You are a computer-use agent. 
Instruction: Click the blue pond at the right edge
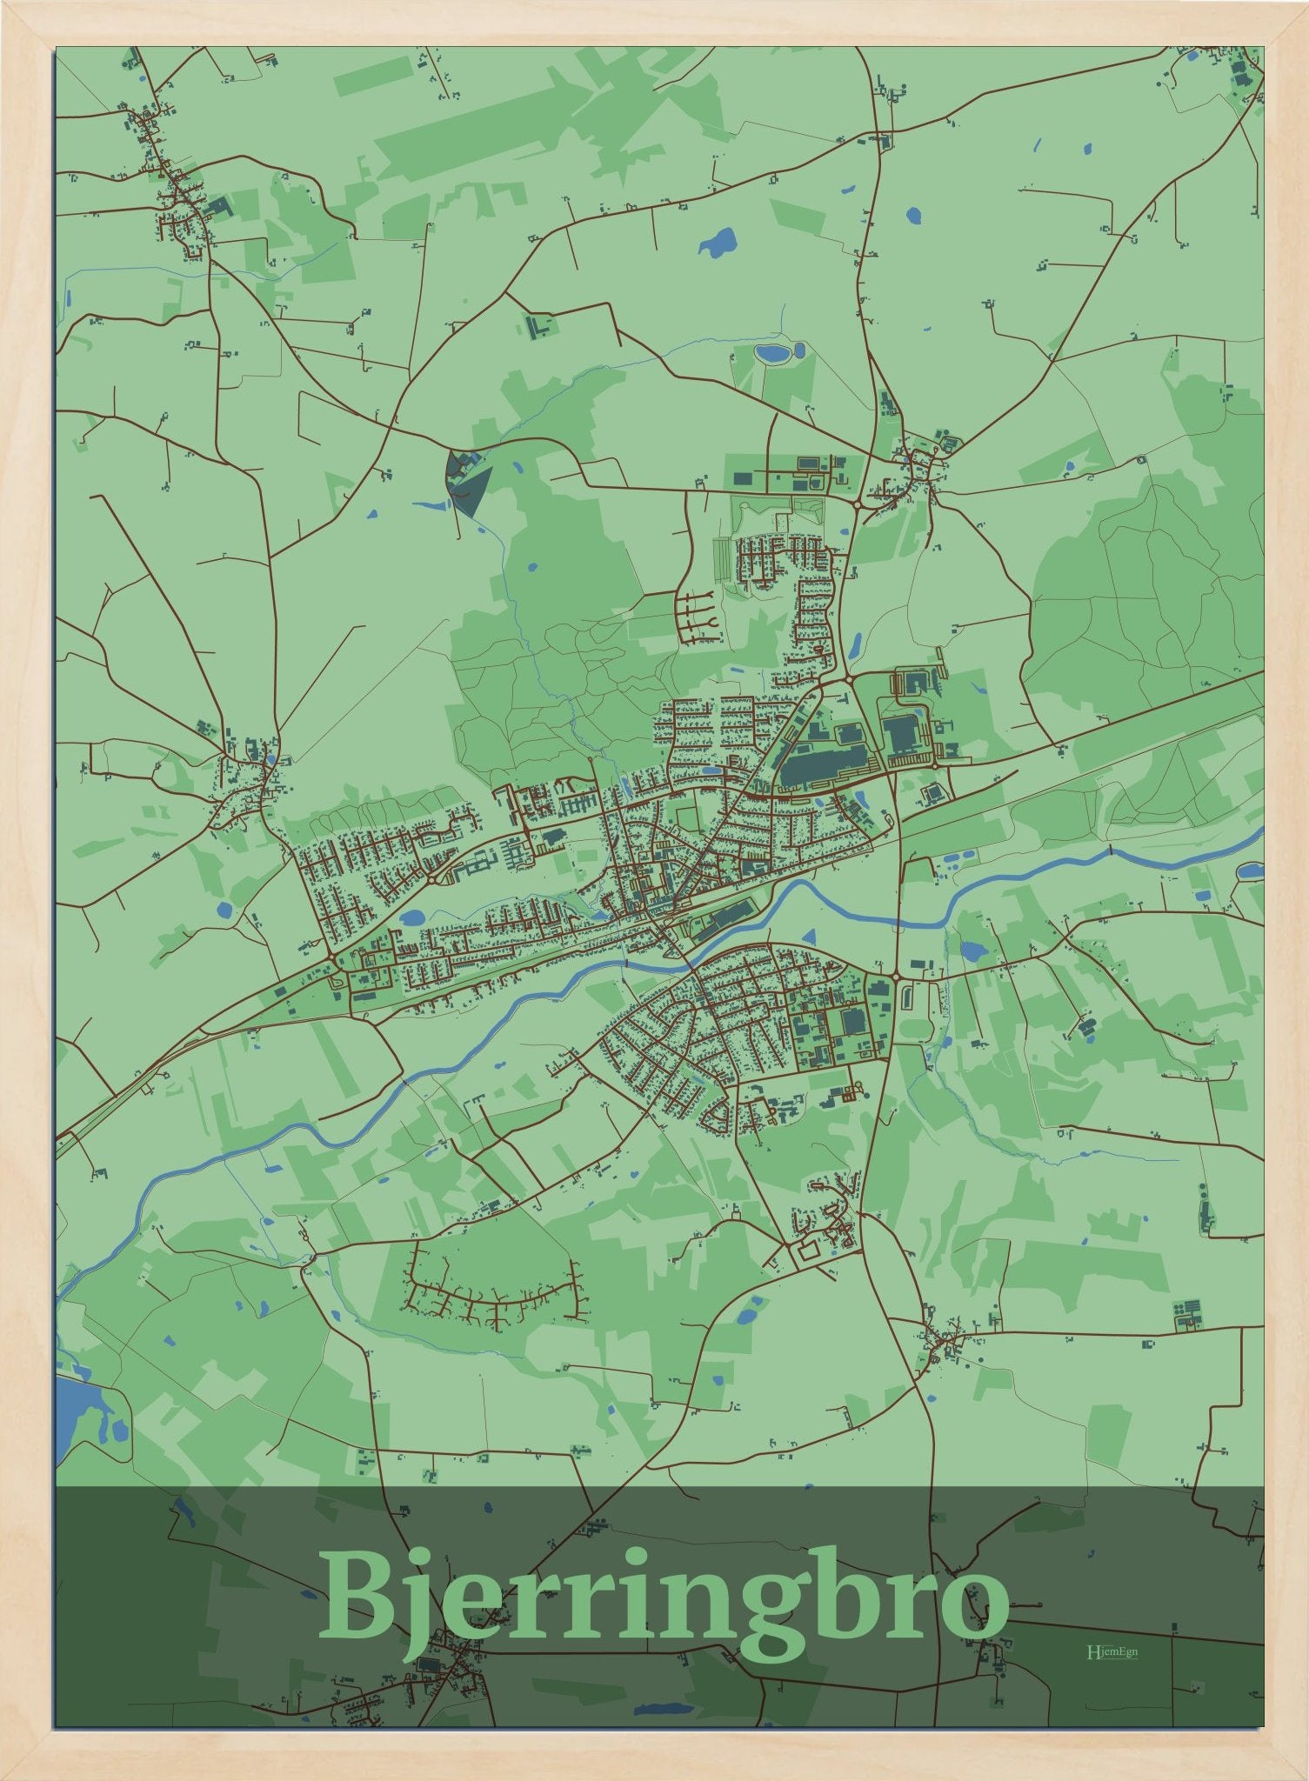coord(1250,870)
